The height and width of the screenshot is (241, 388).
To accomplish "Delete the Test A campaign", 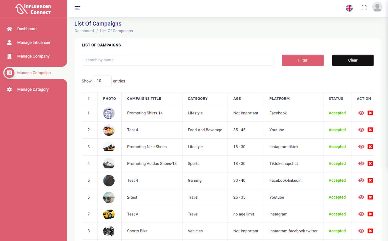I will click(370, 214).
